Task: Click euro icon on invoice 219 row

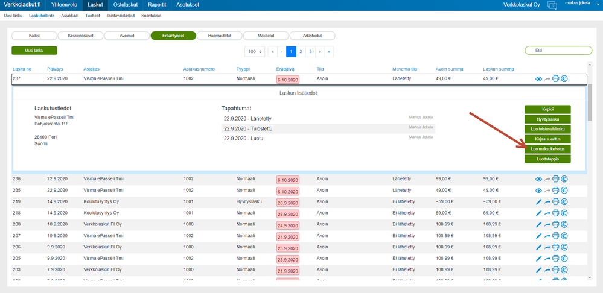Action: pyautogui.click(x=564, y=201)
